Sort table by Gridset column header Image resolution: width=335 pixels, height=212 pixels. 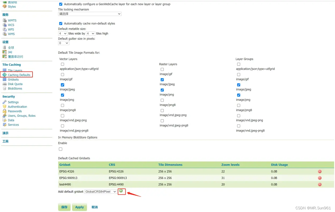tap(65, 165)
